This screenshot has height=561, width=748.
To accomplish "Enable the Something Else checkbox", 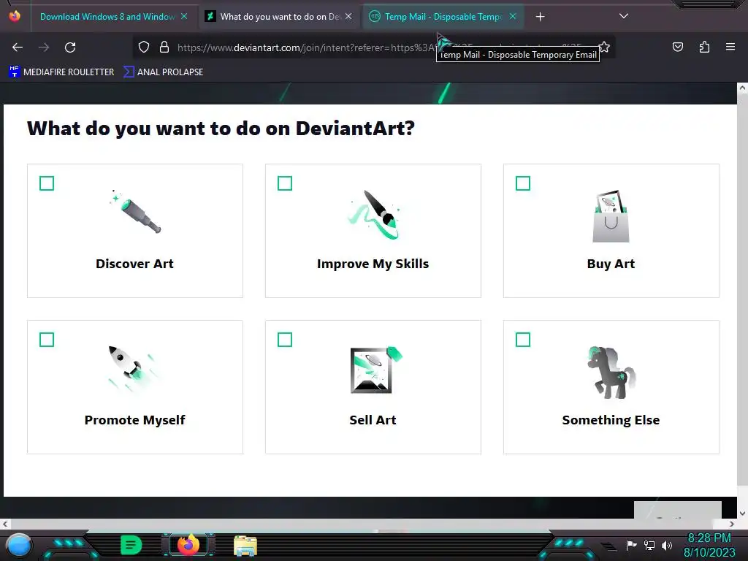I will pos(523,340).
